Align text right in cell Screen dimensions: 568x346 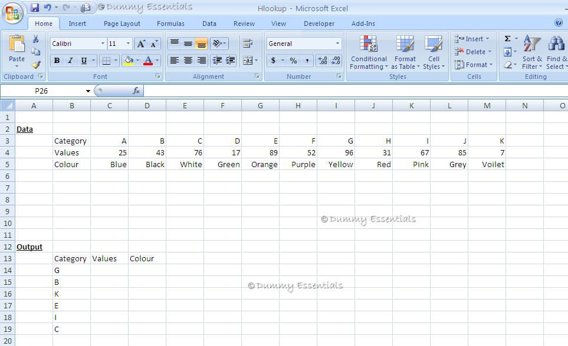[201, 61]
